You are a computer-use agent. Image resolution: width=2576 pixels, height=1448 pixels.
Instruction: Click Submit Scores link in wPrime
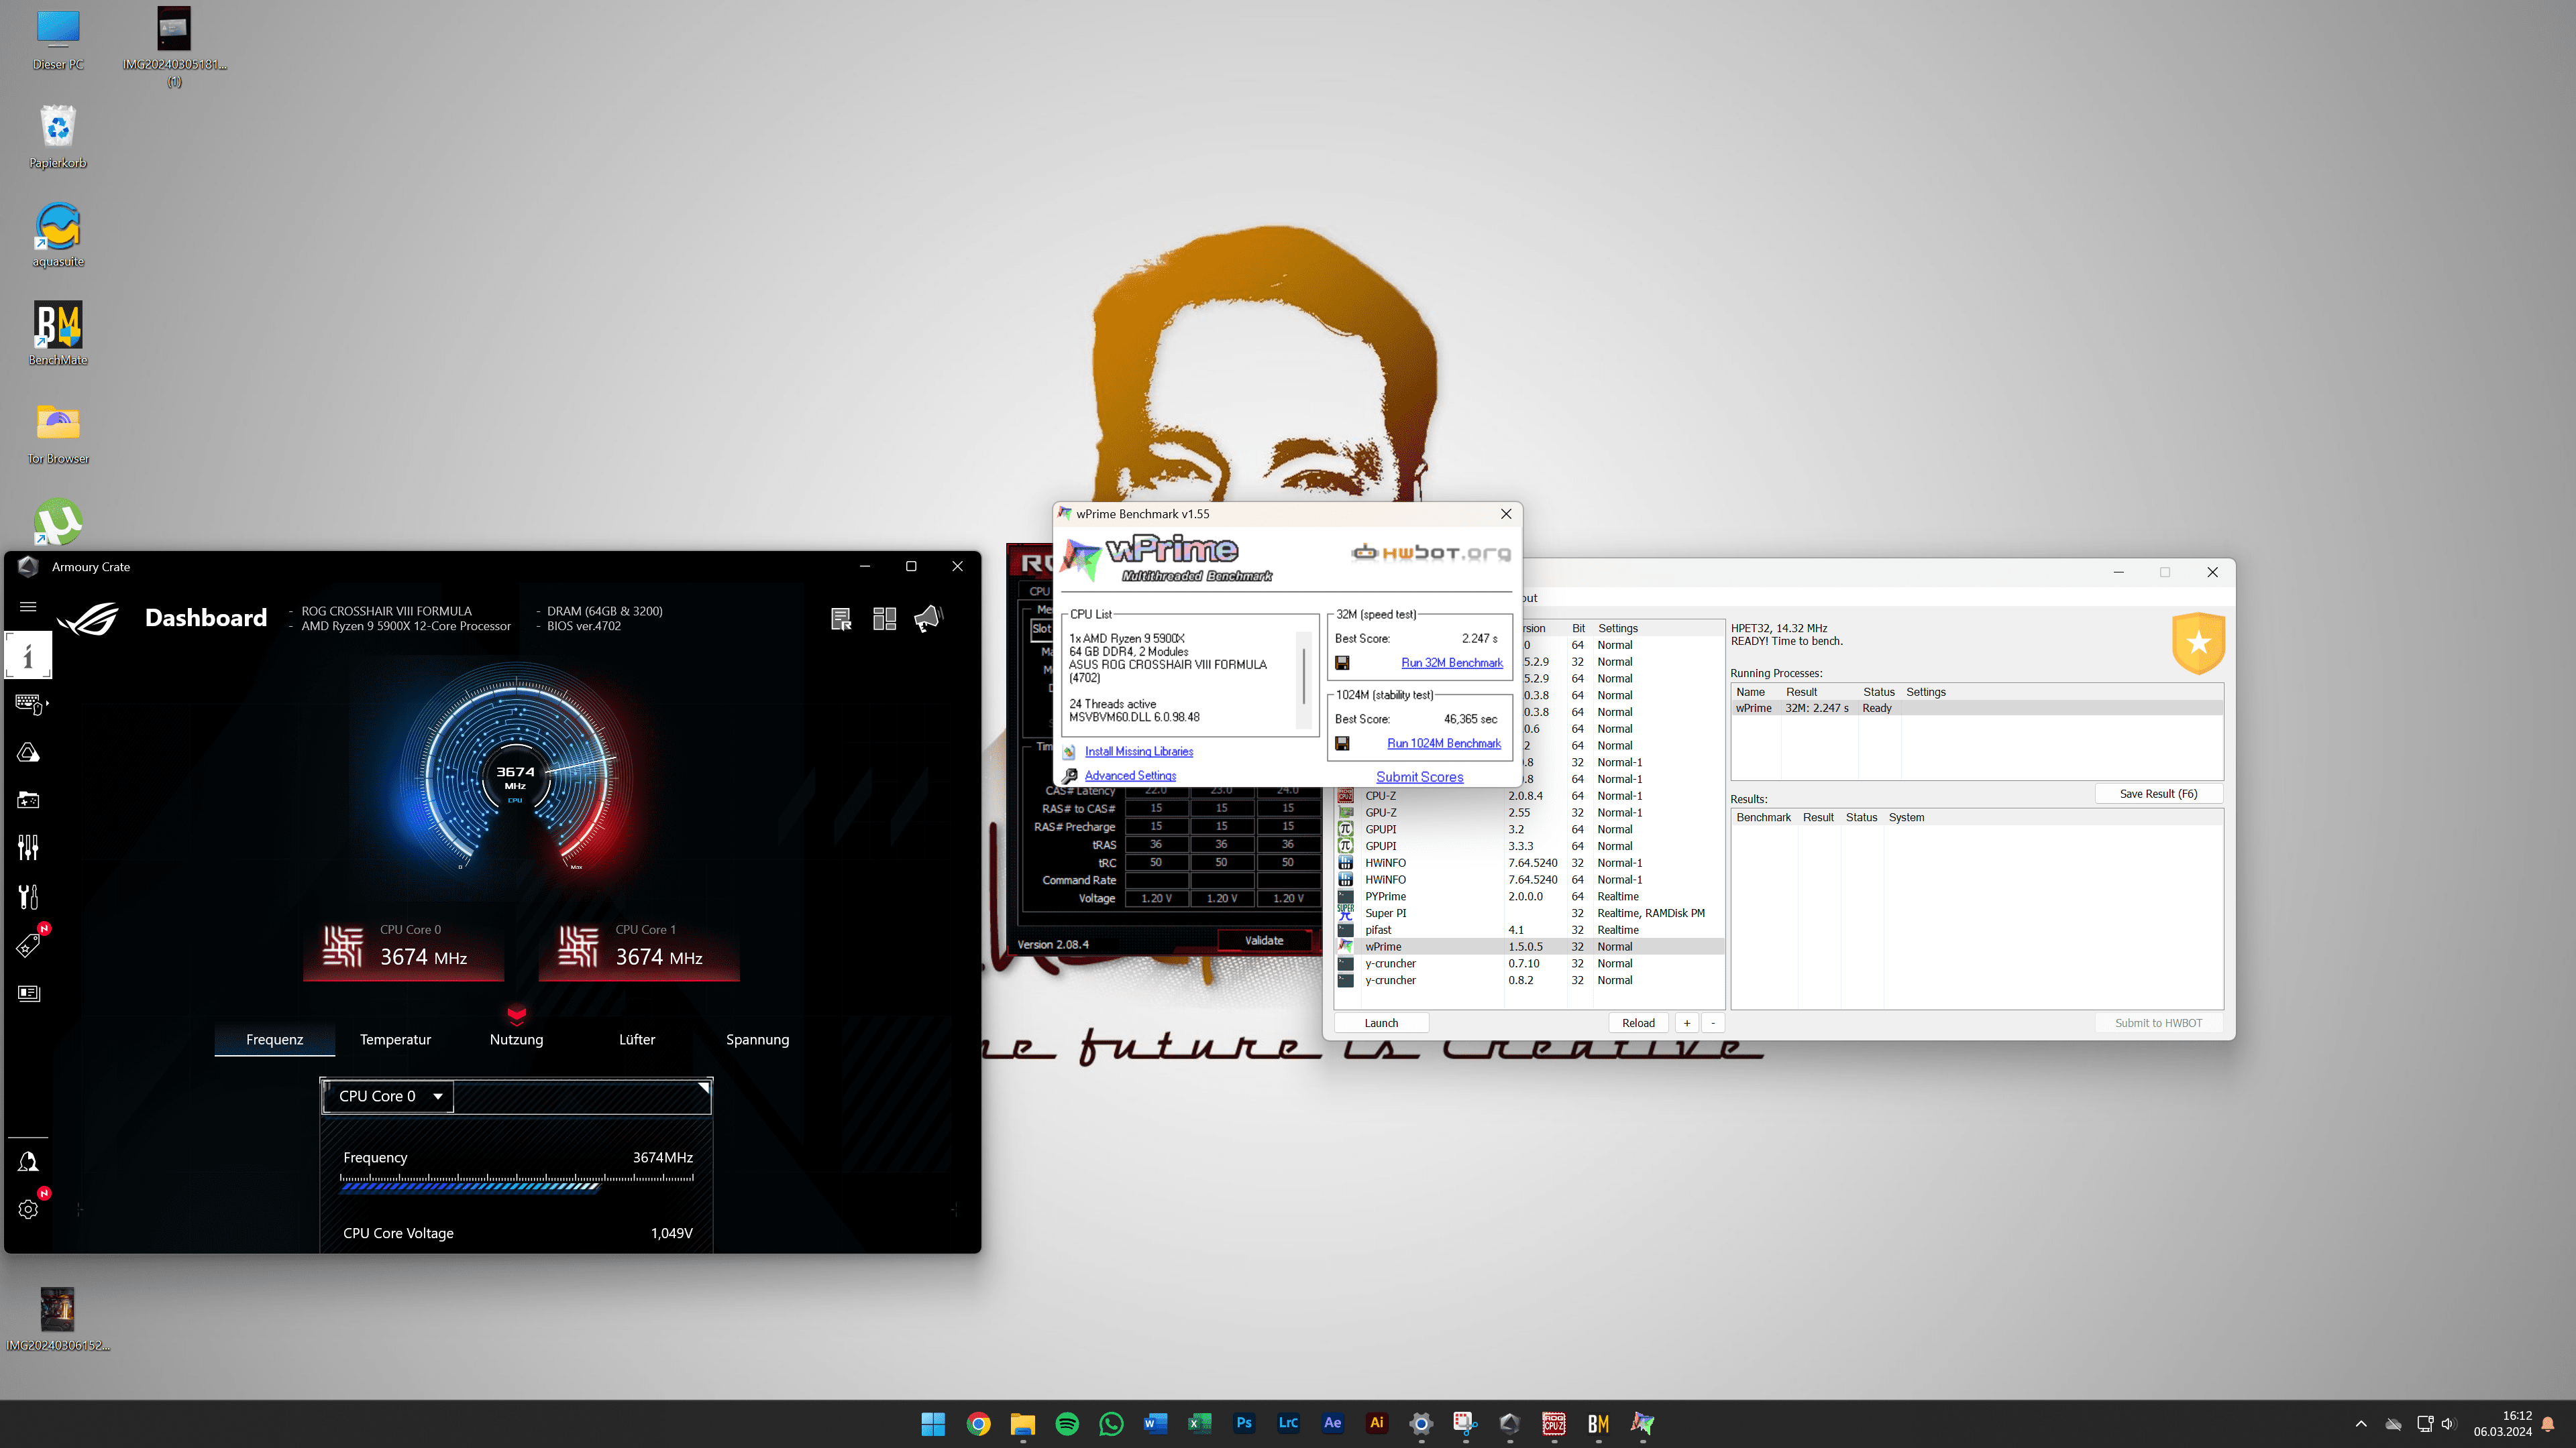pos(1419,778)
